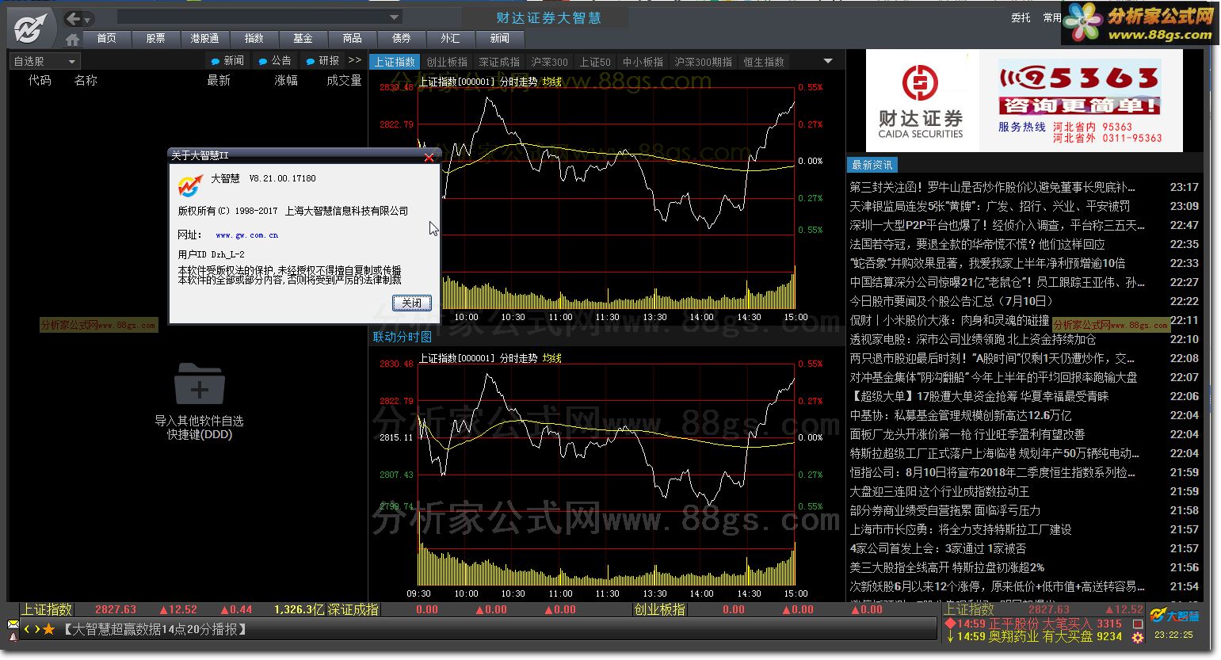
Task: Open news 特斯拉超级工厂正式落户上海临港
Action: [994, 453]
